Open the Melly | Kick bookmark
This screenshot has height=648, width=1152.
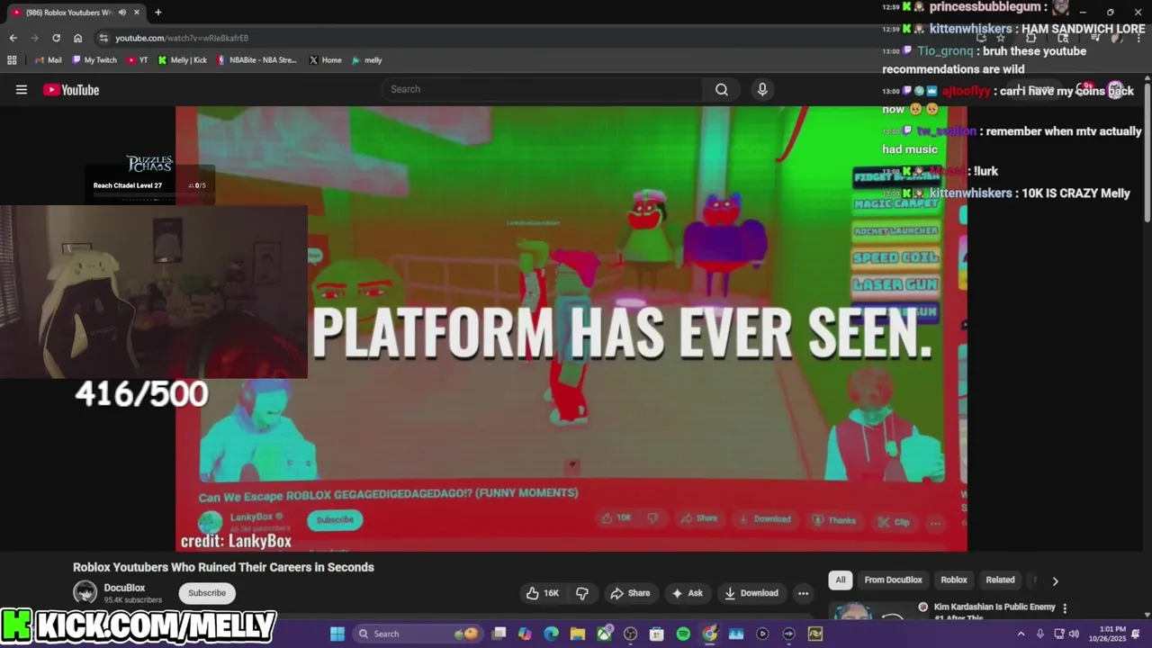[x=182, y=60]
